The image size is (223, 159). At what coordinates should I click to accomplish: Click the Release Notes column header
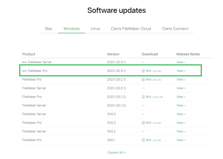188,54
